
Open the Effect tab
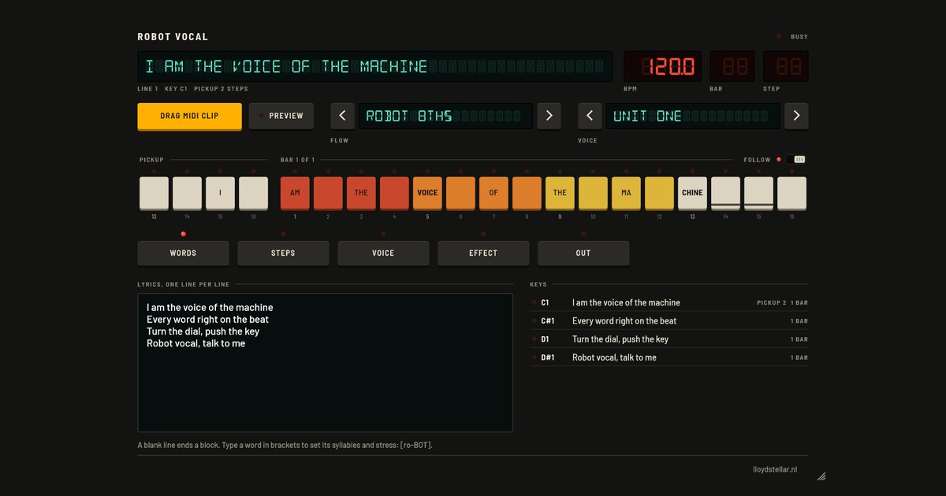483,253
